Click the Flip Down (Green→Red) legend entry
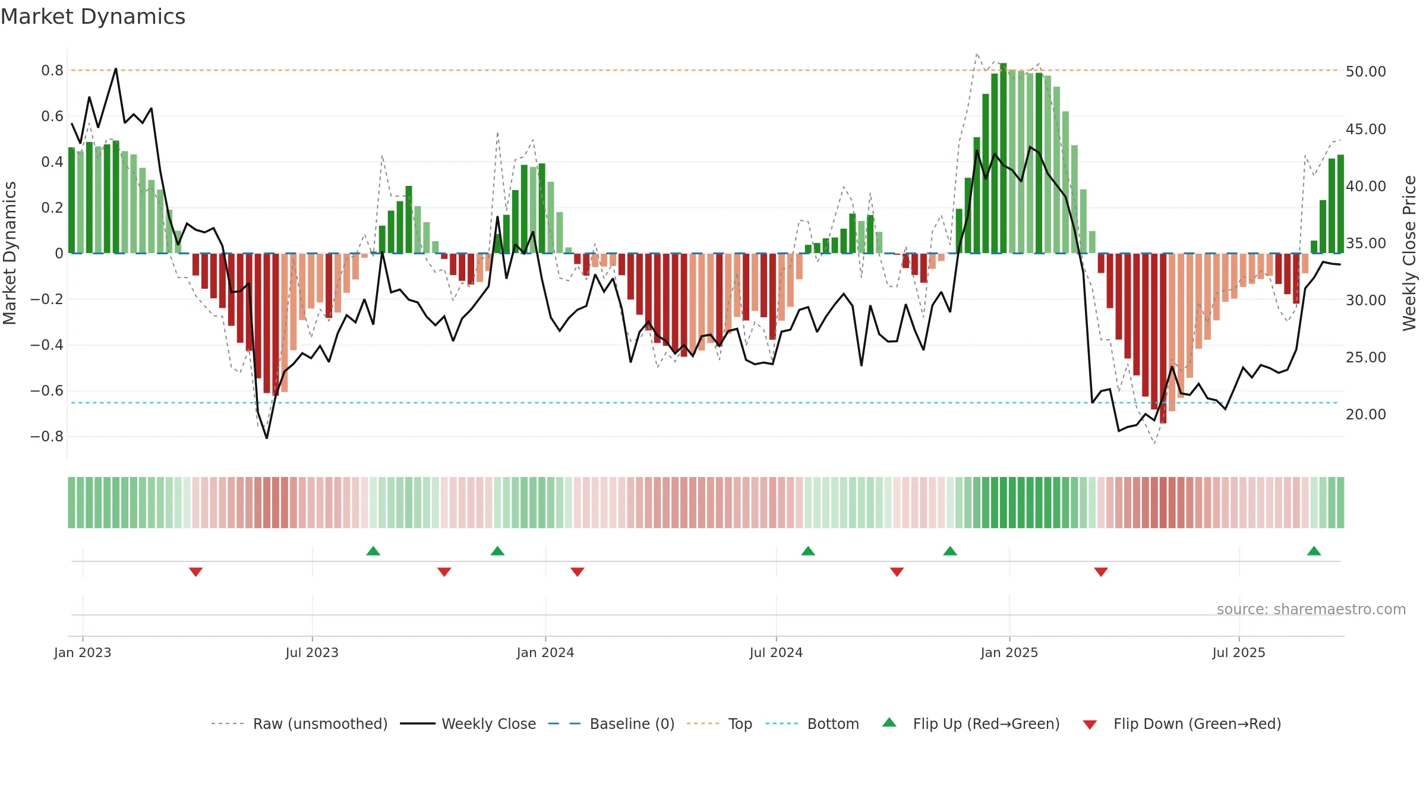The width and height of the screenshot is (1426, 802). click(x=1182, y=724)
